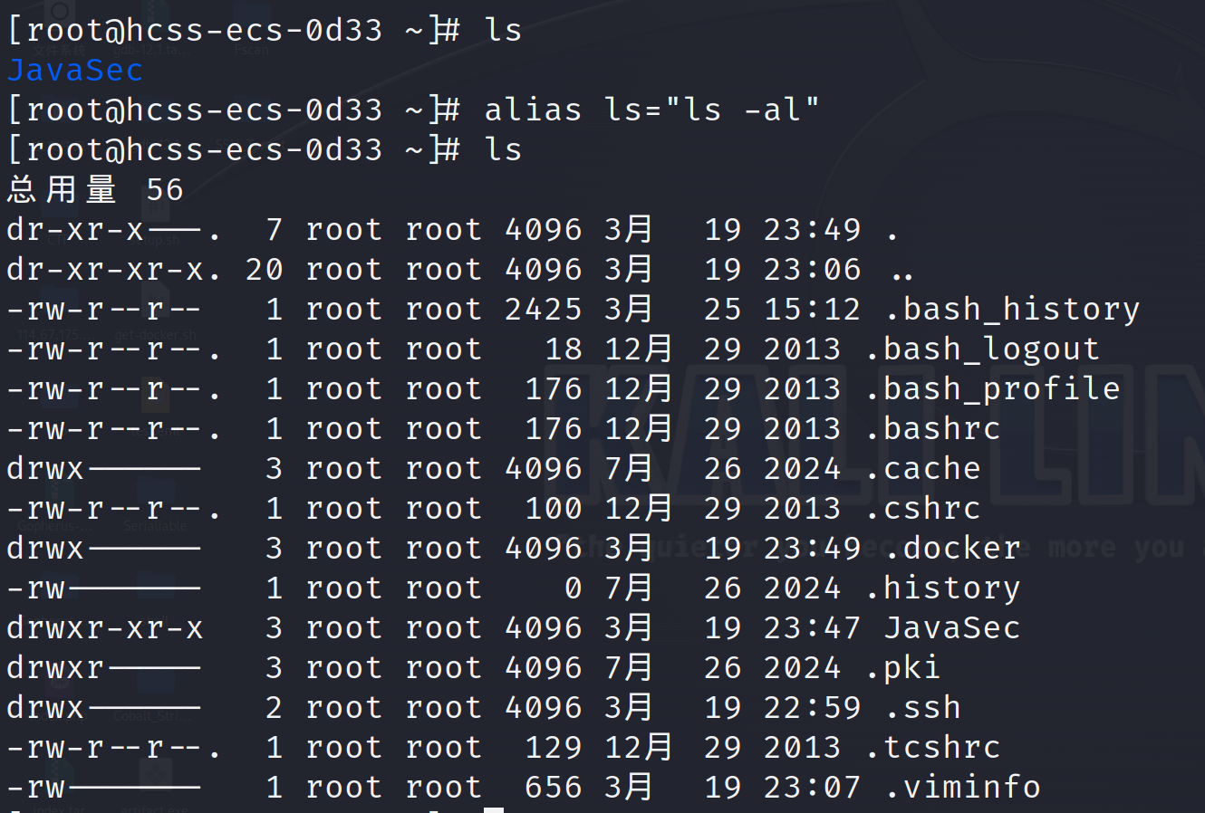The image size is (1205, 813).
Task: Click the blue JavaSec directory output
Action: (x=75, y=70)
